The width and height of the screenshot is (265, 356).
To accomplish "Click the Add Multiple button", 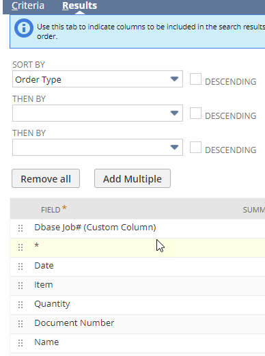I will 132,178.
